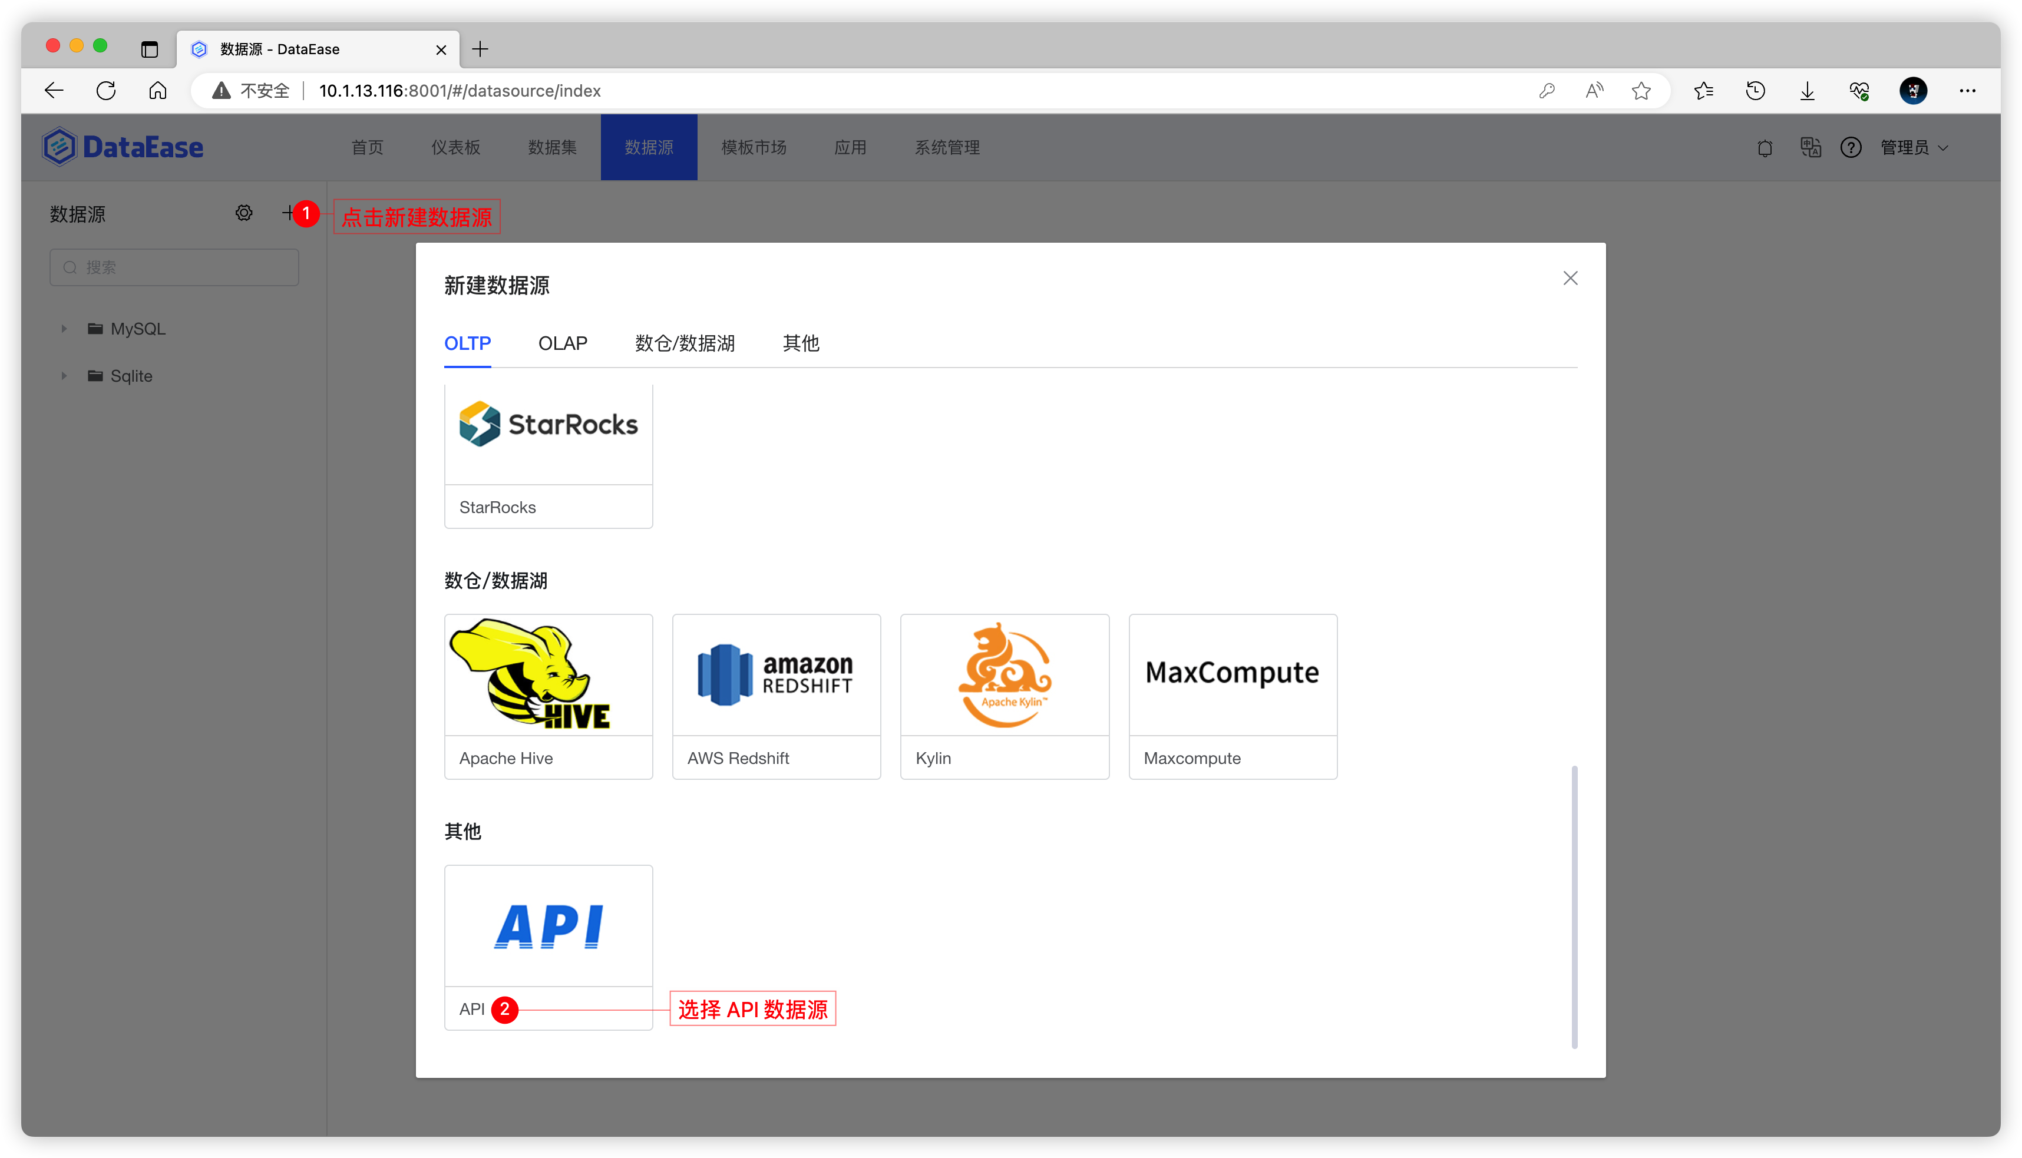This screenshot has width=2022, height=1158.
Task: Switch to the OLAP tab
Action: tap(563, 343)
